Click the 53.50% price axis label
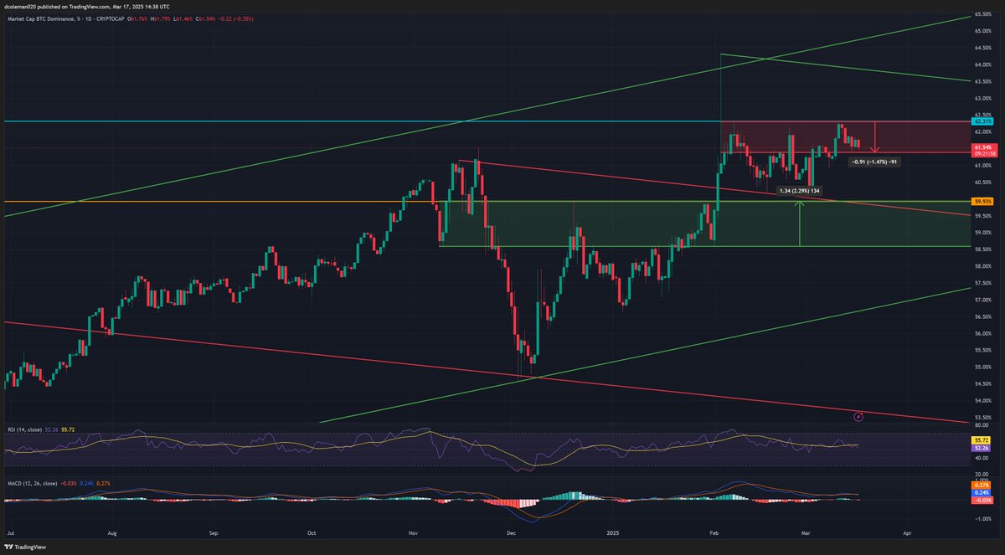Viewport: 1005px width, 555px height. [x=983, y=417]
